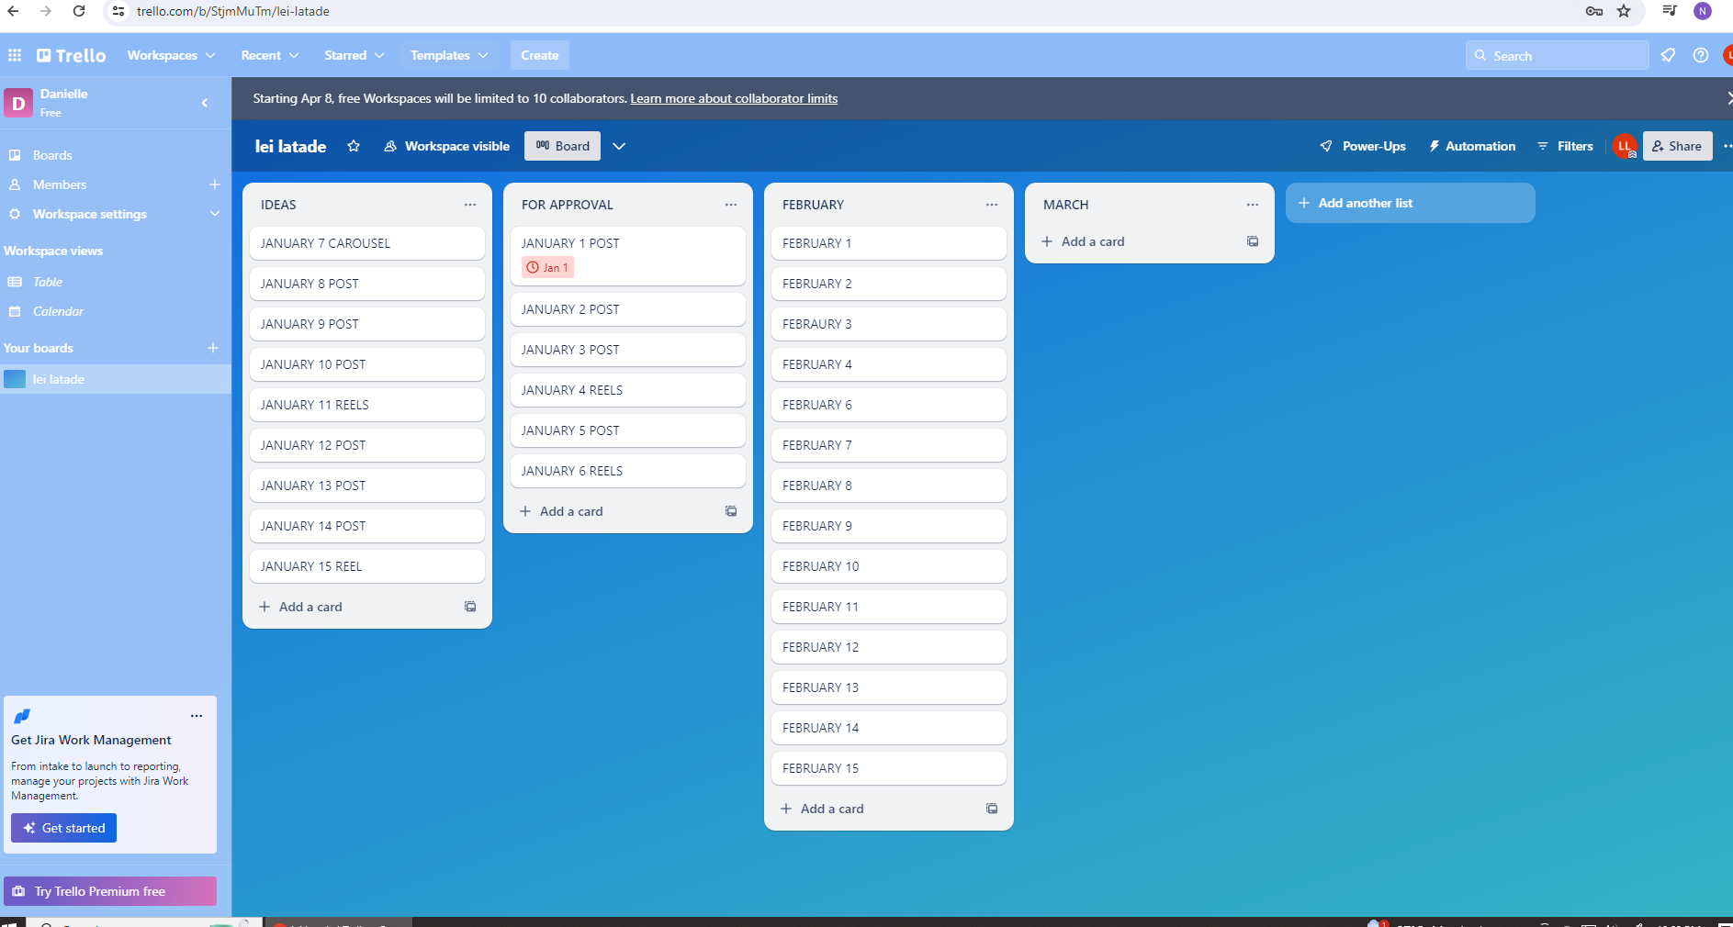Open IDEAS list actions menu
This screenshot has width=1733, height=927.
(x=470, y=205)
